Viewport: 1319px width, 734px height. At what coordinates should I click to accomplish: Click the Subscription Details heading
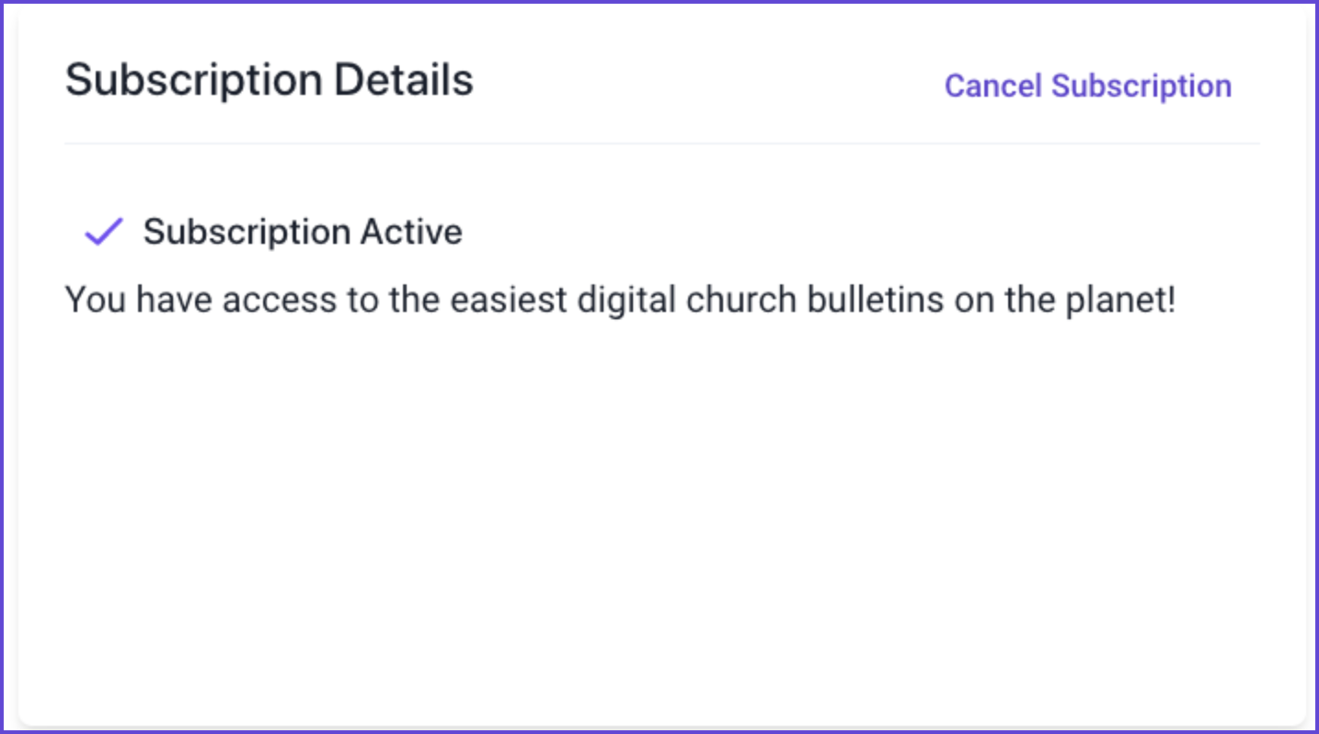270,81
